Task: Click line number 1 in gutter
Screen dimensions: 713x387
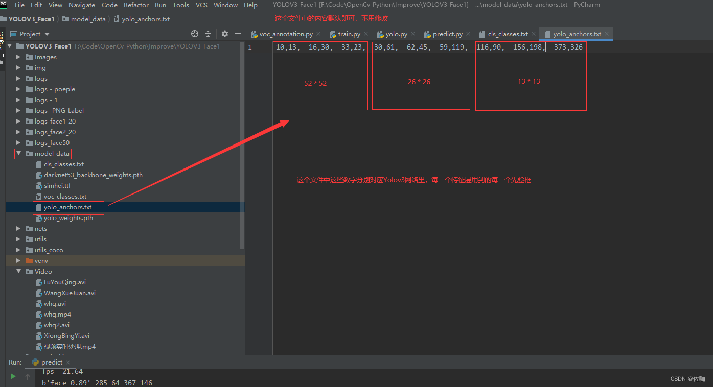Action: (249, 47)
